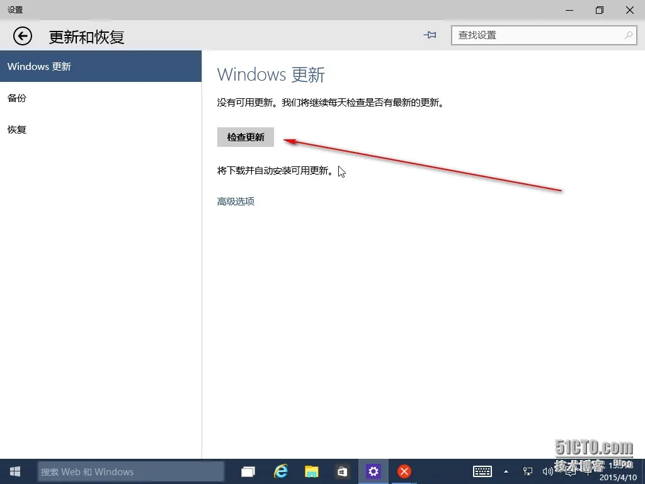The width and height of the screenshot is (645, 484).
Task: Launch Internet Explorer from the taskbar
Action: (280, 471)
